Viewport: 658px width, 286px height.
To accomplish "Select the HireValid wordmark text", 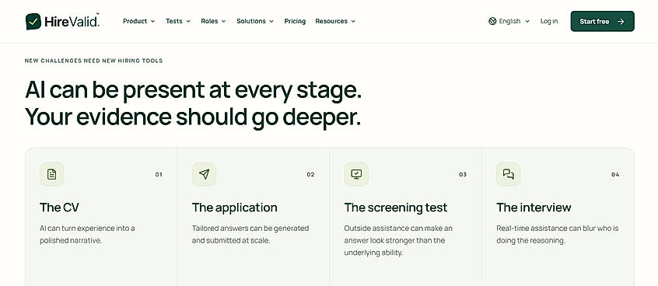I will 72,22.
